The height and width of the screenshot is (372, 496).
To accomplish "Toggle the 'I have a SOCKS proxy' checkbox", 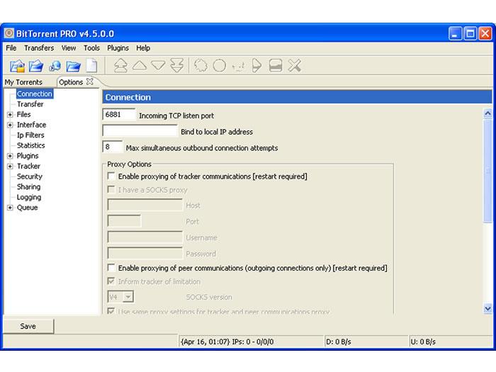I will (x=111, y=190).
